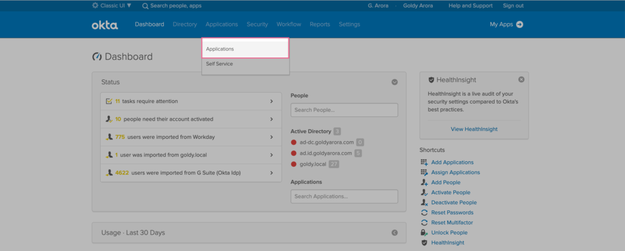Click red status dot for ad-dc.goldyarora.com
This screenshot has width=625, height=251.
click(x=294, y=142)
